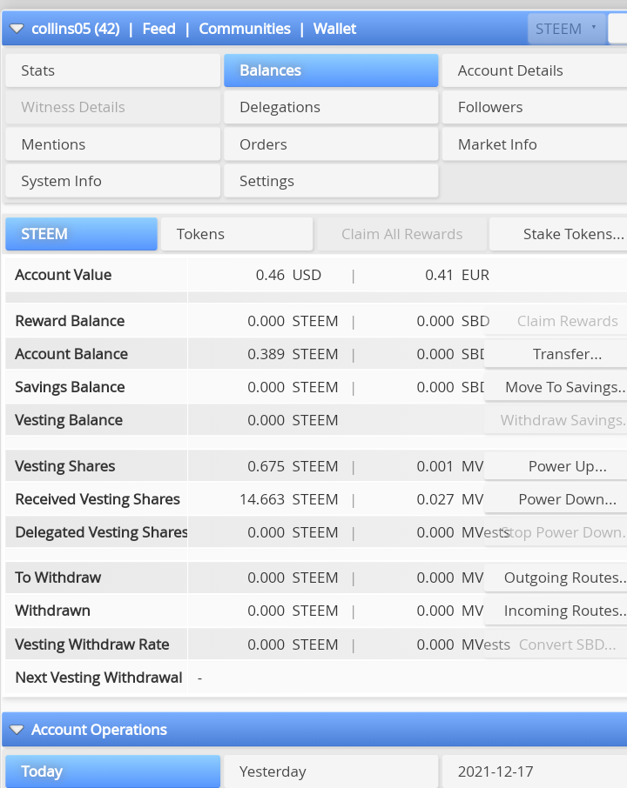Click the Withdrawn row label
Image resolution: width=627 pixels, height=788 pixels.
tap(53, 611)
